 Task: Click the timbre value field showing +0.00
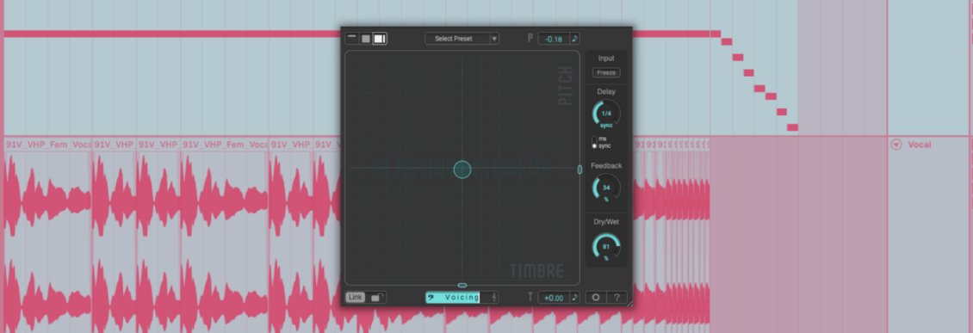tap(555, 298)
